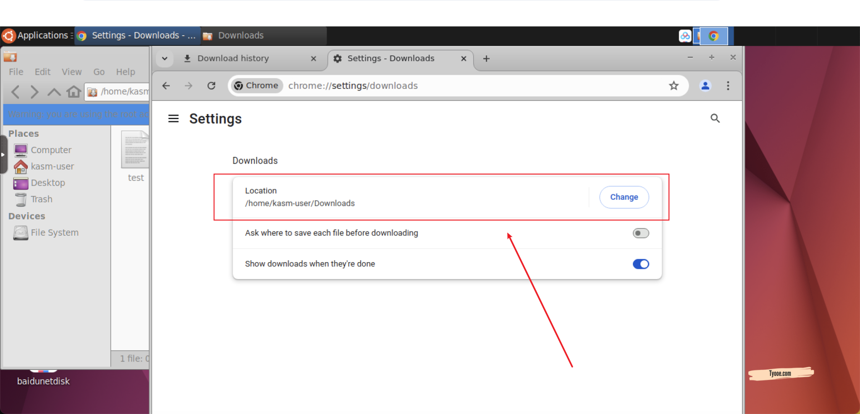Open the Chrome profile avatar icon
The width and height of the screenshot is (860, 414).
click(x=705, y=86)
